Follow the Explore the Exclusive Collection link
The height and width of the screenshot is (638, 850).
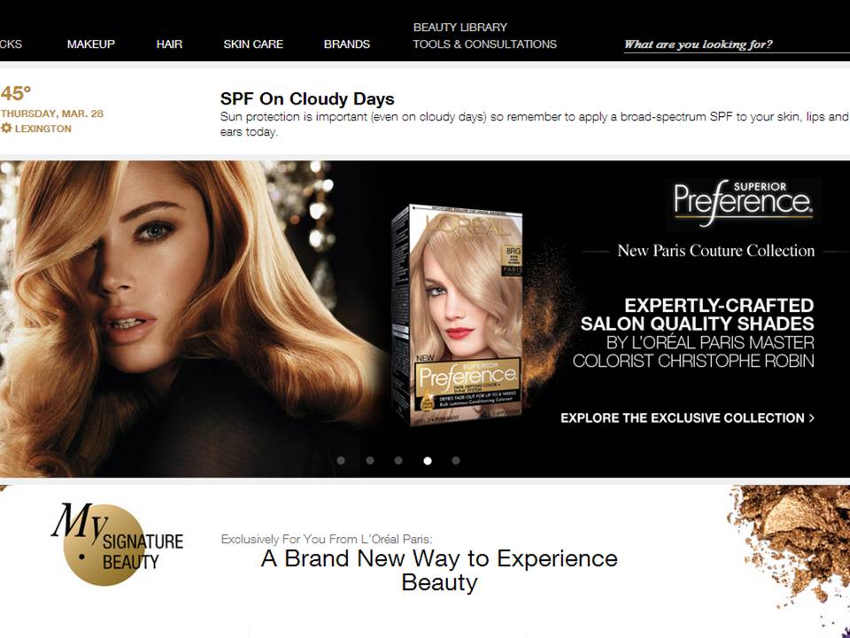[687, 418]
